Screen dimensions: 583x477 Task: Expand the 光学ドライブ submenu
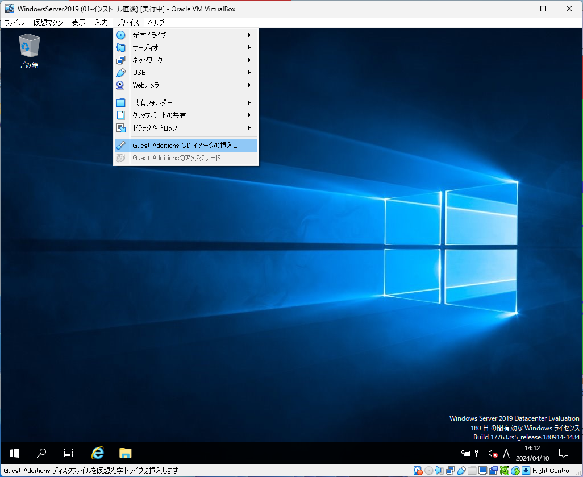186,35
